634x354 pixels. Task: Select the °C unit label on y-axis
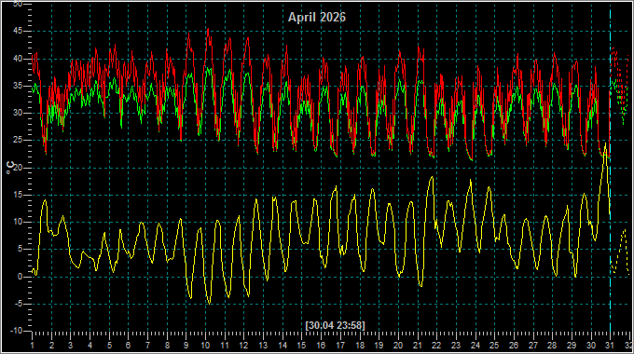(10, 168)
